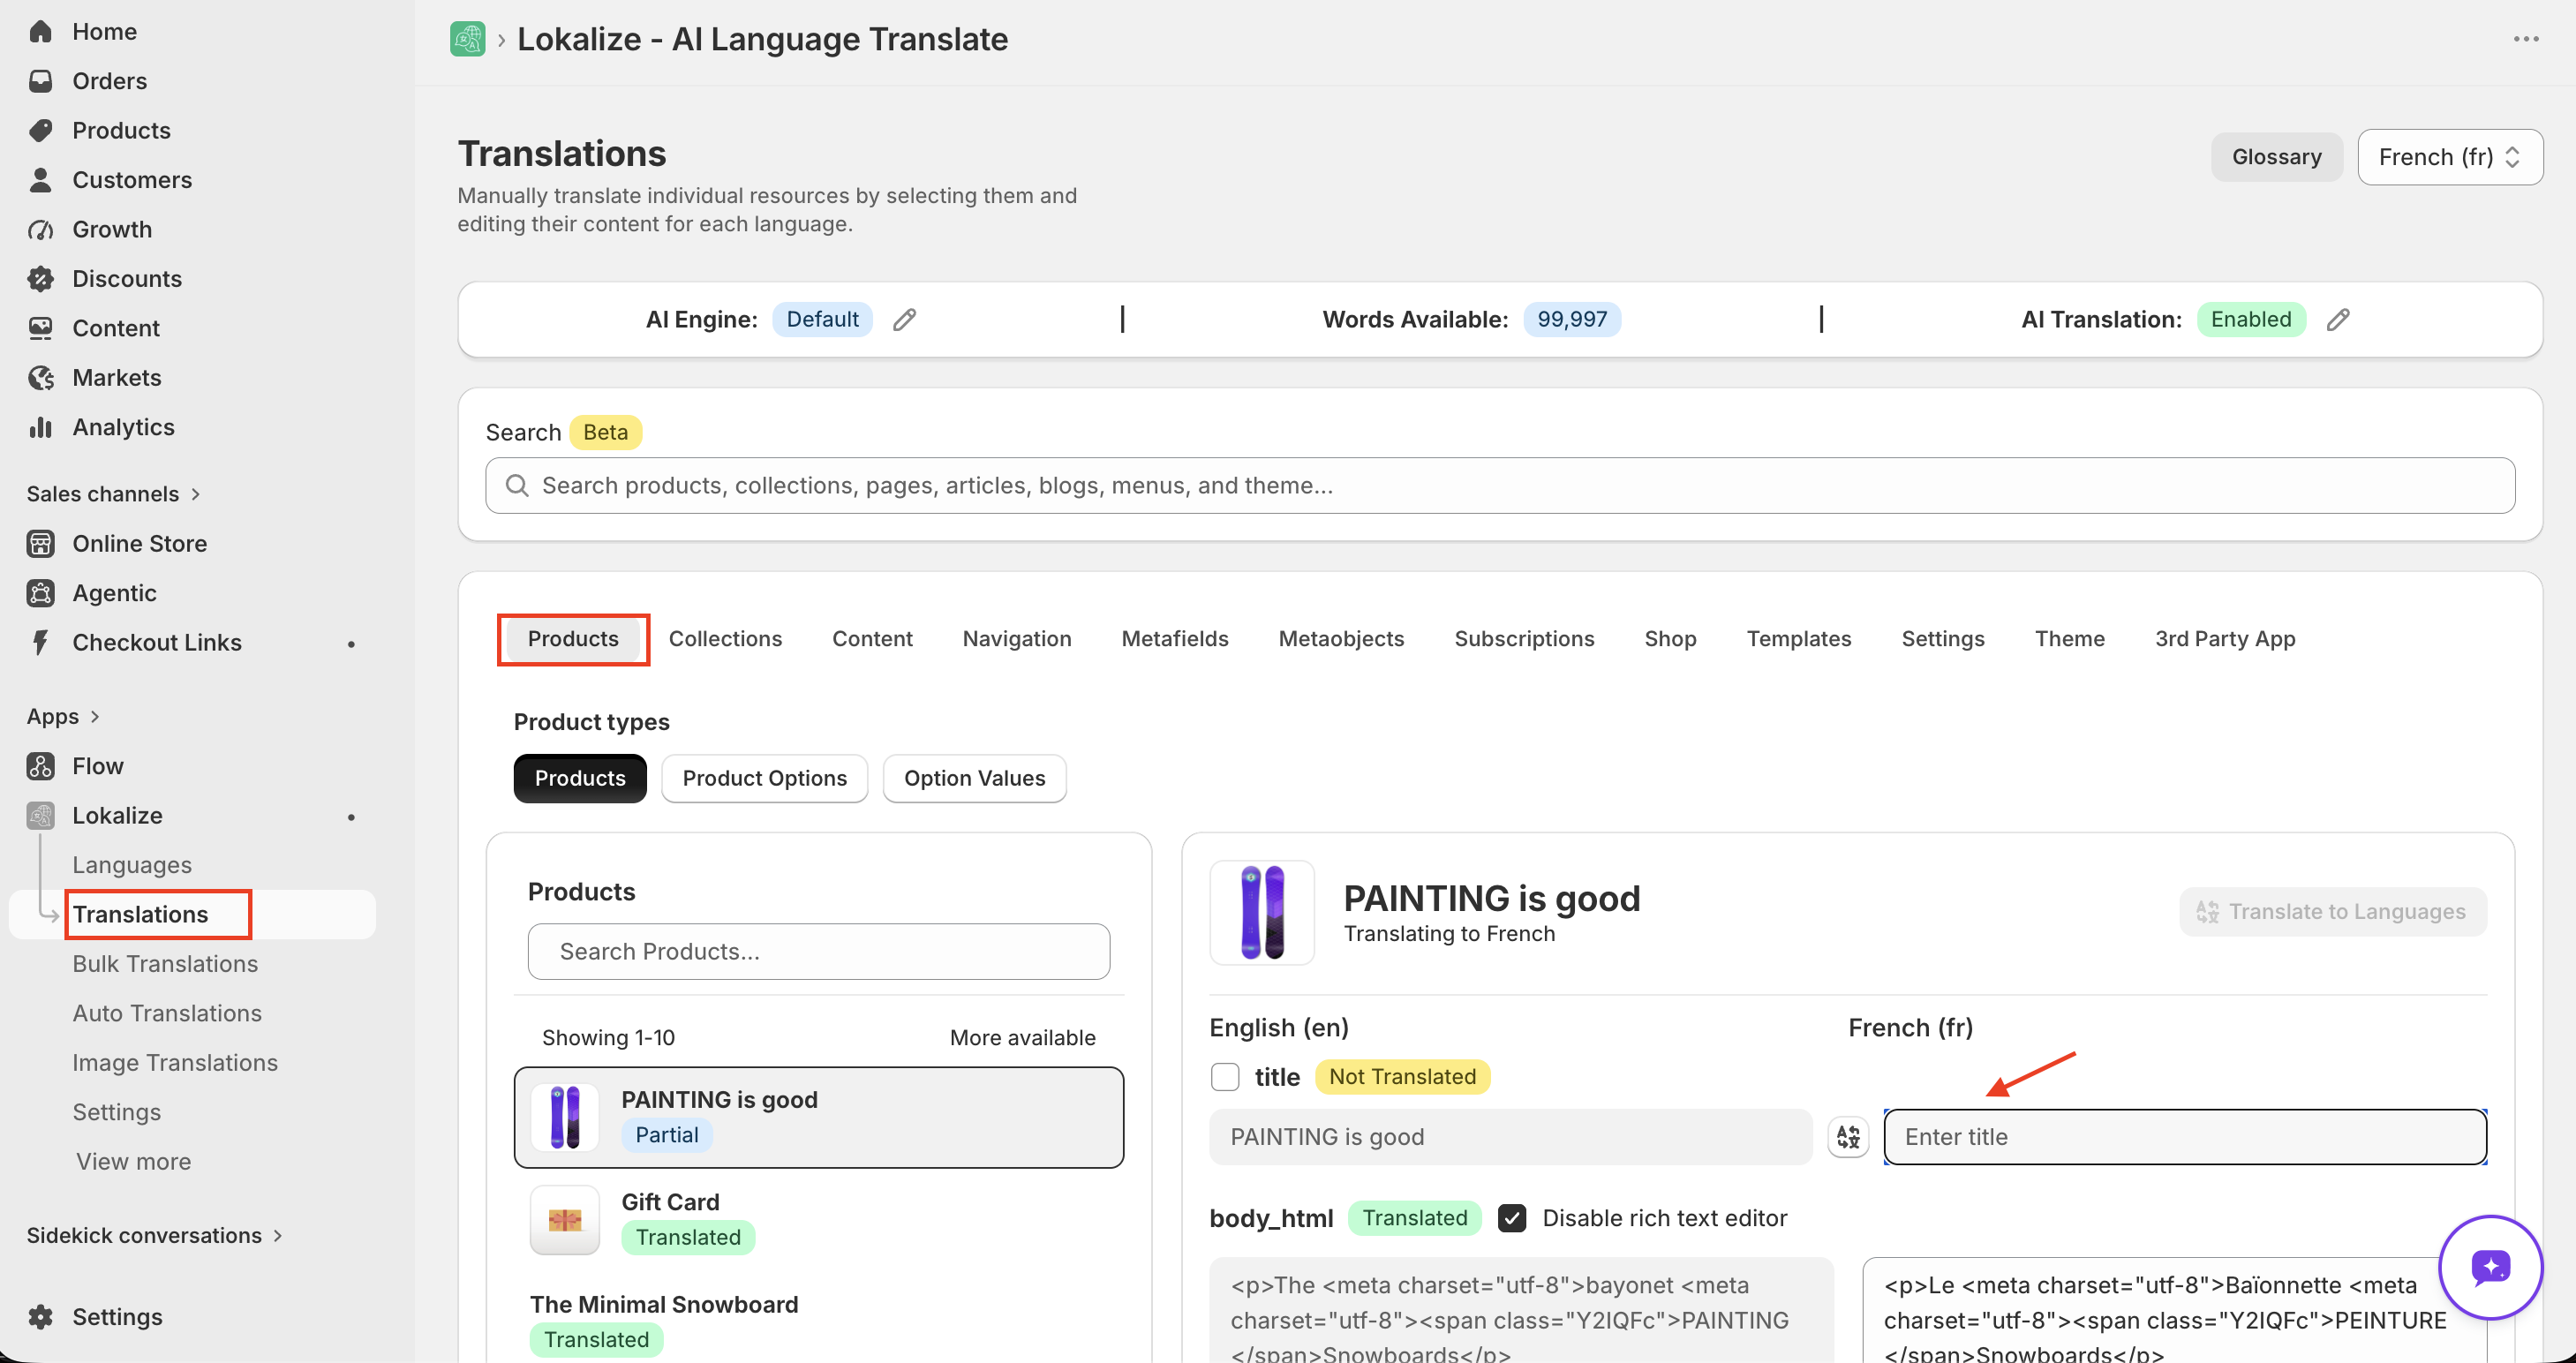Click the Lokalize logo in the breadcrumb

[x=467, y=39]
